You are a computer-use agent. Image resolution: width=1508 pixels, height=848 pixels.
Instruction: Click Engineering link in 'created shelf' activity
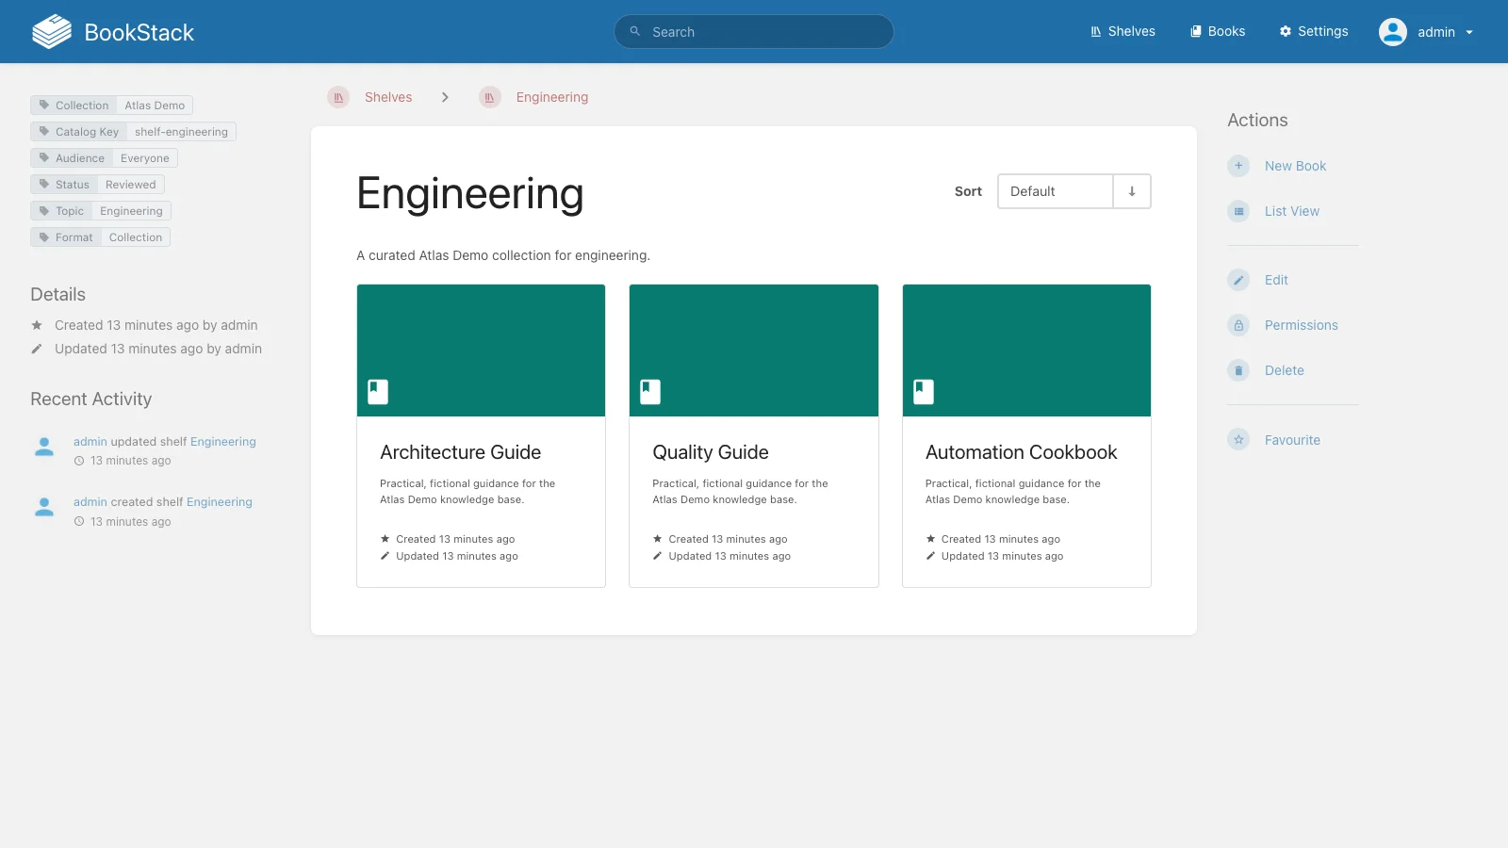(x=220, y=502)
